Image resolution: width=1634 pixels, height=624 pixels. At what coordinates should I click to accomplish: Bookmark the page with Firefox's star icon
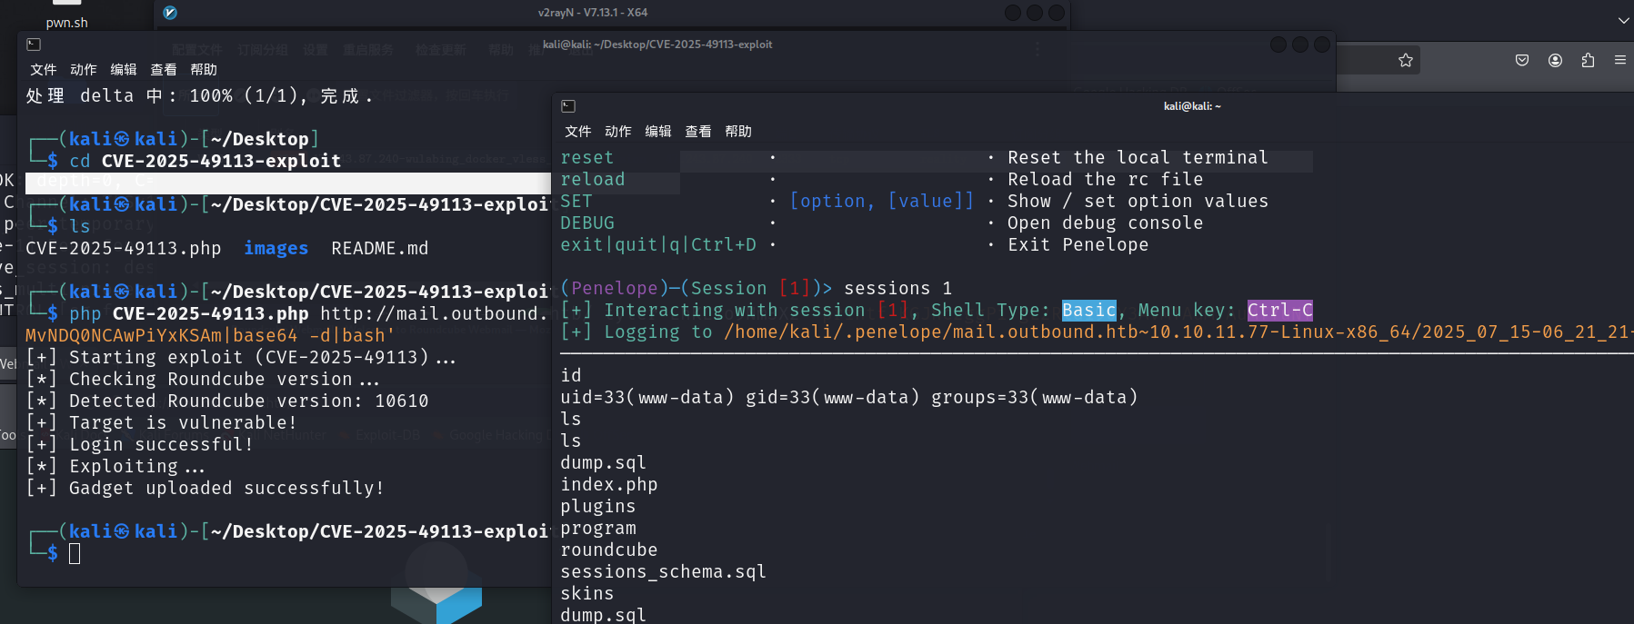point(1406,60)
